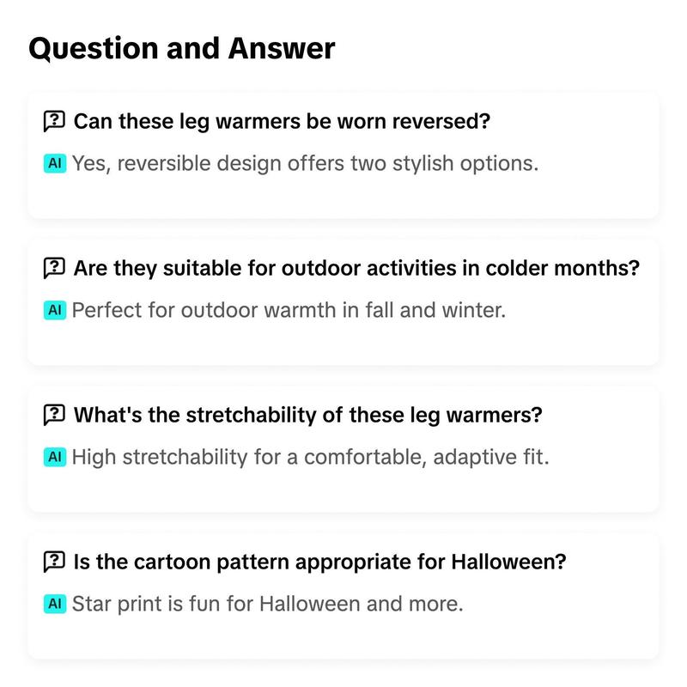This screenshot has height=687, width=687.
Task: Open the cartoon pattern Halloween question
Action: click(x=319, y=562)
